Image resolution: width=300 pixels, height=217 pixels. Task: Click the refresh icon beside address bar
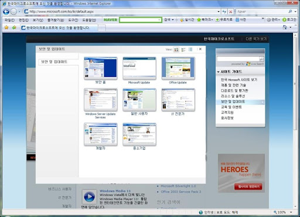click(x=224, y=12)
